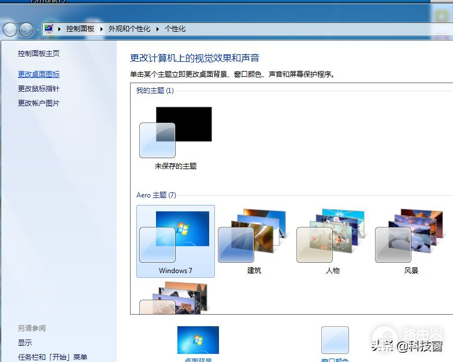Image resolution: width=453 pixels, height=362 pixels.
Task: Click the 更改桌面图标 link
Action: (39, 74)
